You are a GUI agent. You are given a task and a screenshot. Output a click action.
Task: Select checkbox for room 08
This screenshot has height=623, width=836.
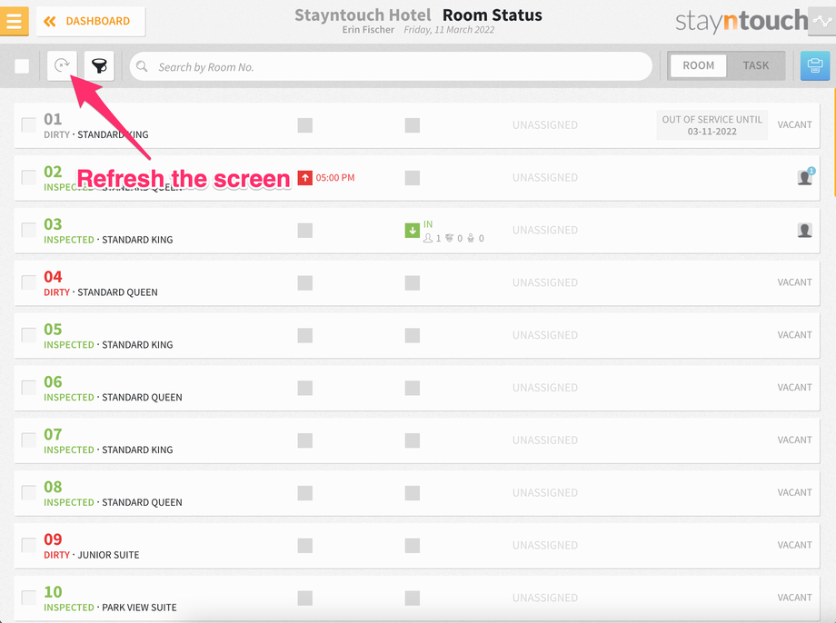[x=28, y=492]
